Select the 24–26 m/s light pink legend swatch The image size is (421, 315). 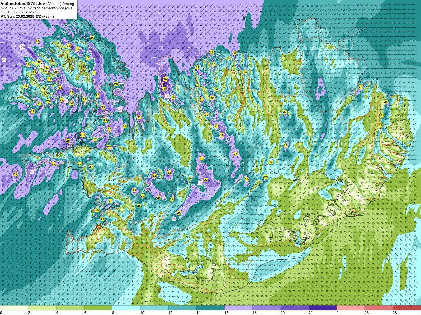(351, 308)
